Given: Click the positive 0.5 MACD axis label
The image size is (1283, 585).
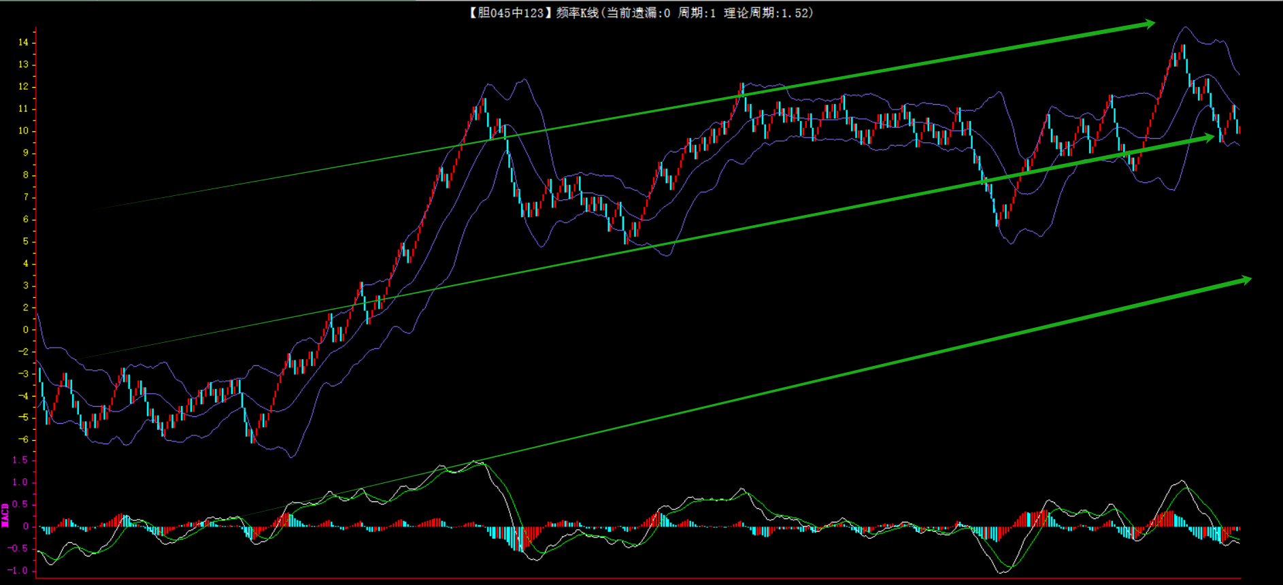Looking at the screenshot, I should click(x=20, y=504).
